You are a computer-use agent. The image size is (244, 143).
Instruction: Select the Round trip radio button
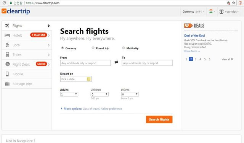point(93,48)
